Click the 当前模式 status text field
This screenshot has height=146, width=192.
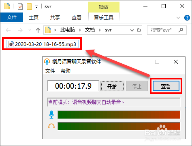click(114, 102)
